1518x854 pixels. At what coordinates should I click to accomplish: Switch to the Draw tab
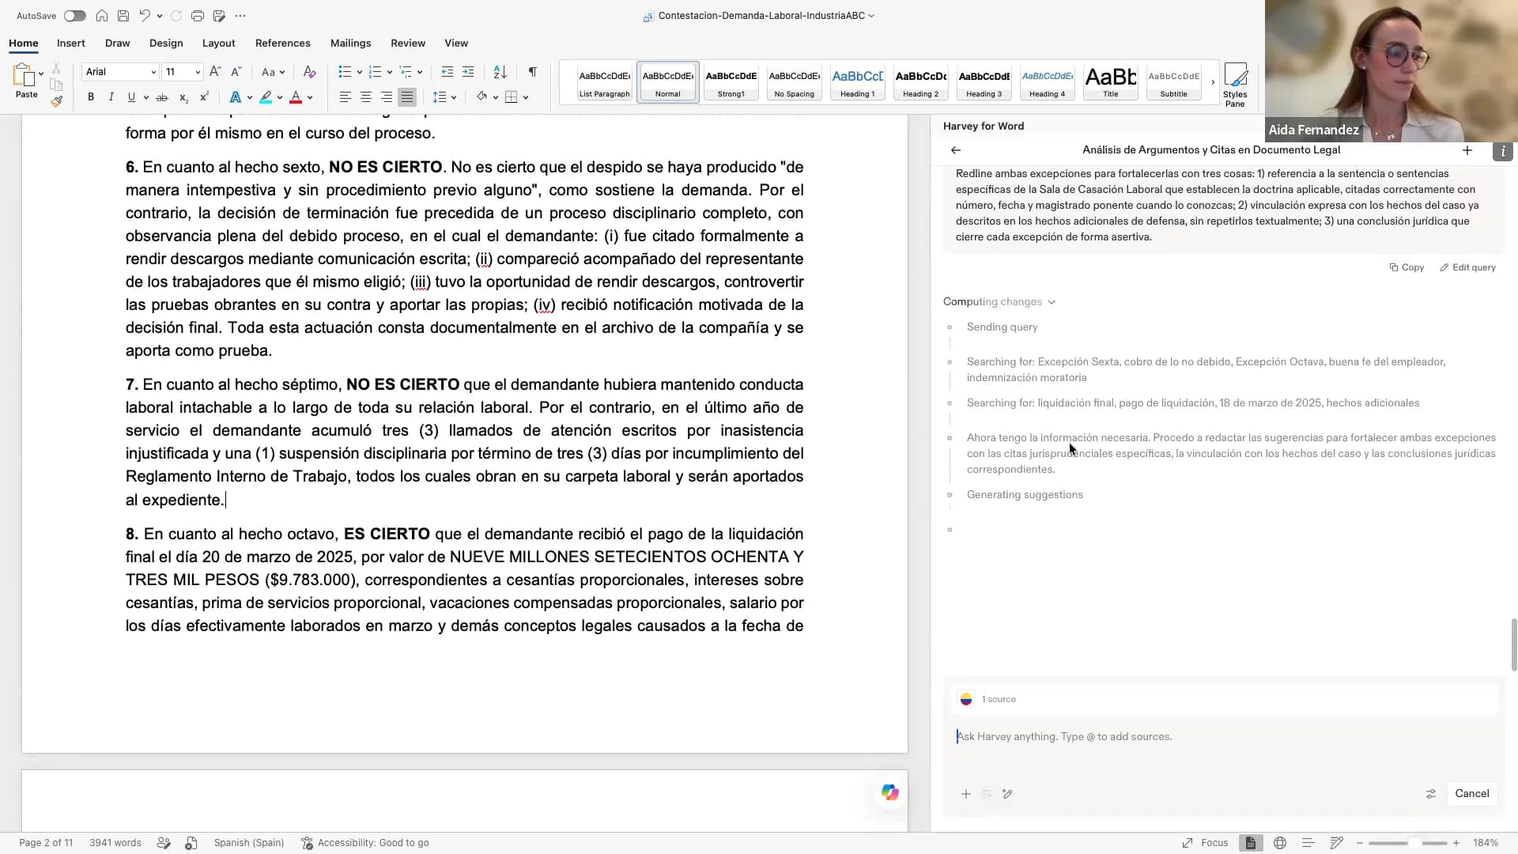coord(117,43)
